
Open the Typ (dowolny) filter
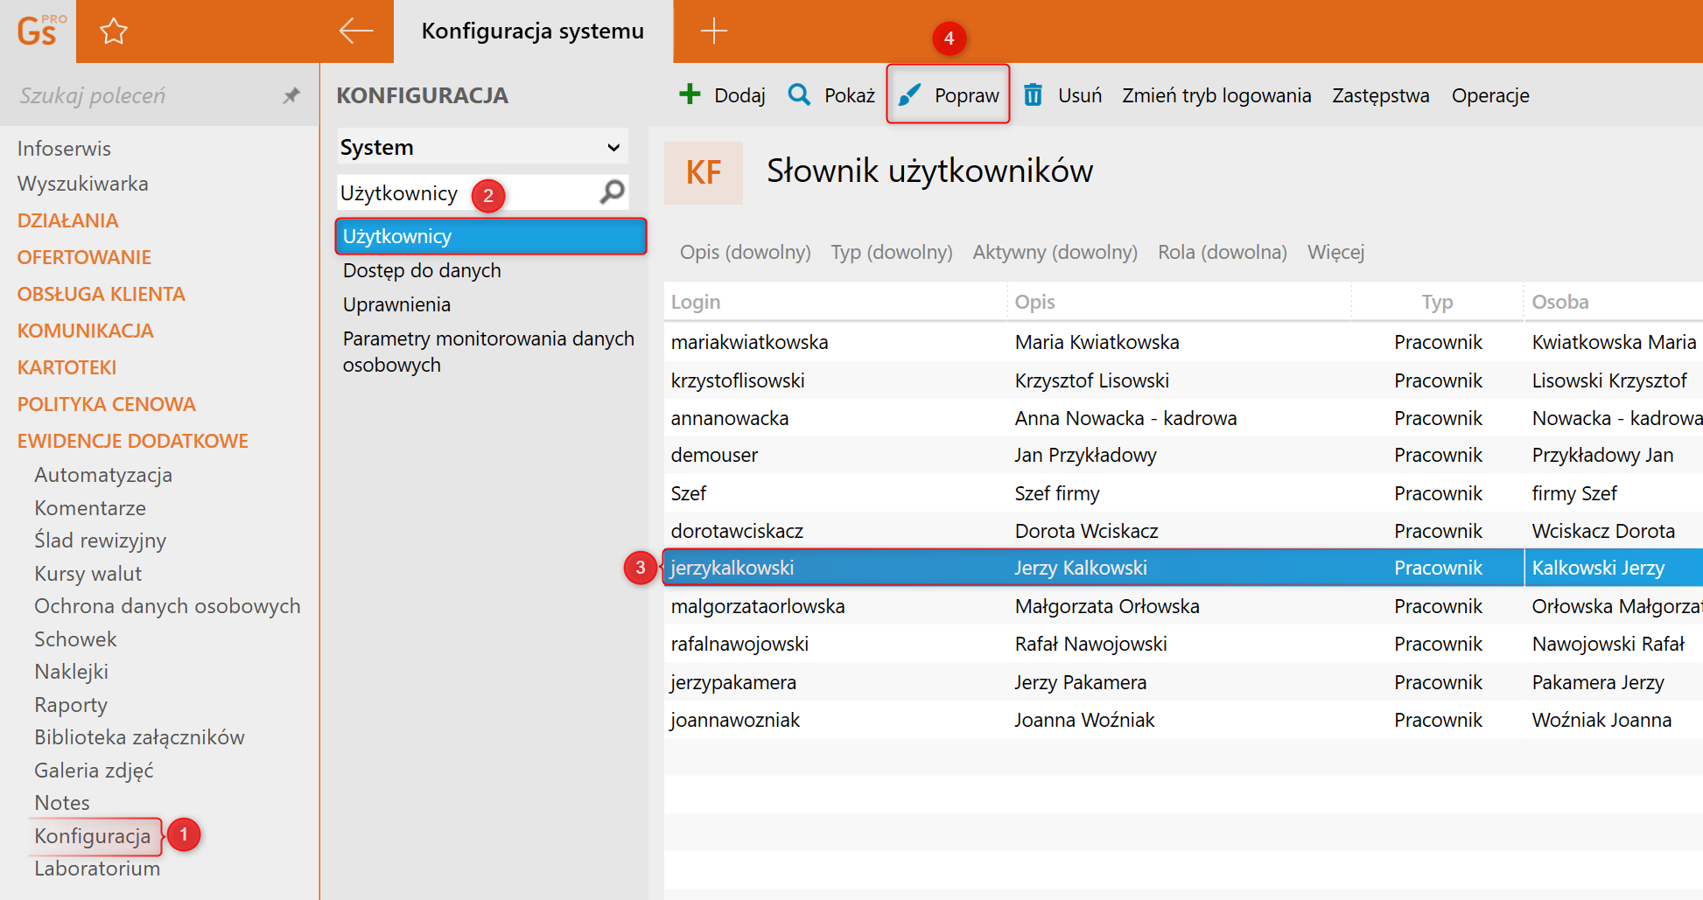tap(891, 252)
